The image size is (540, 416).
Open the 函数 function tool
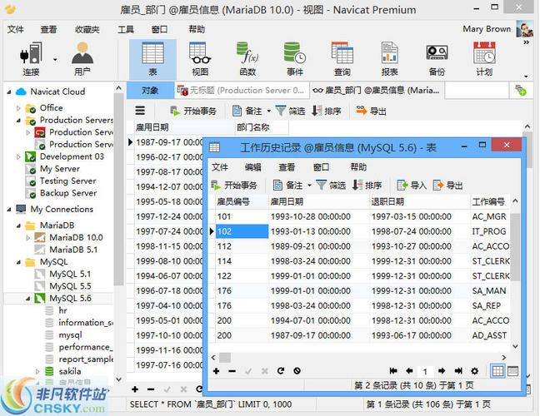tap(247, 59)
